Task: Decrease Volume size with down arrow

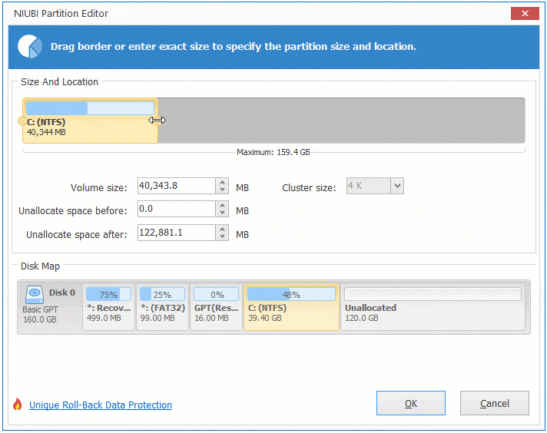Action: tap(222, 190)
